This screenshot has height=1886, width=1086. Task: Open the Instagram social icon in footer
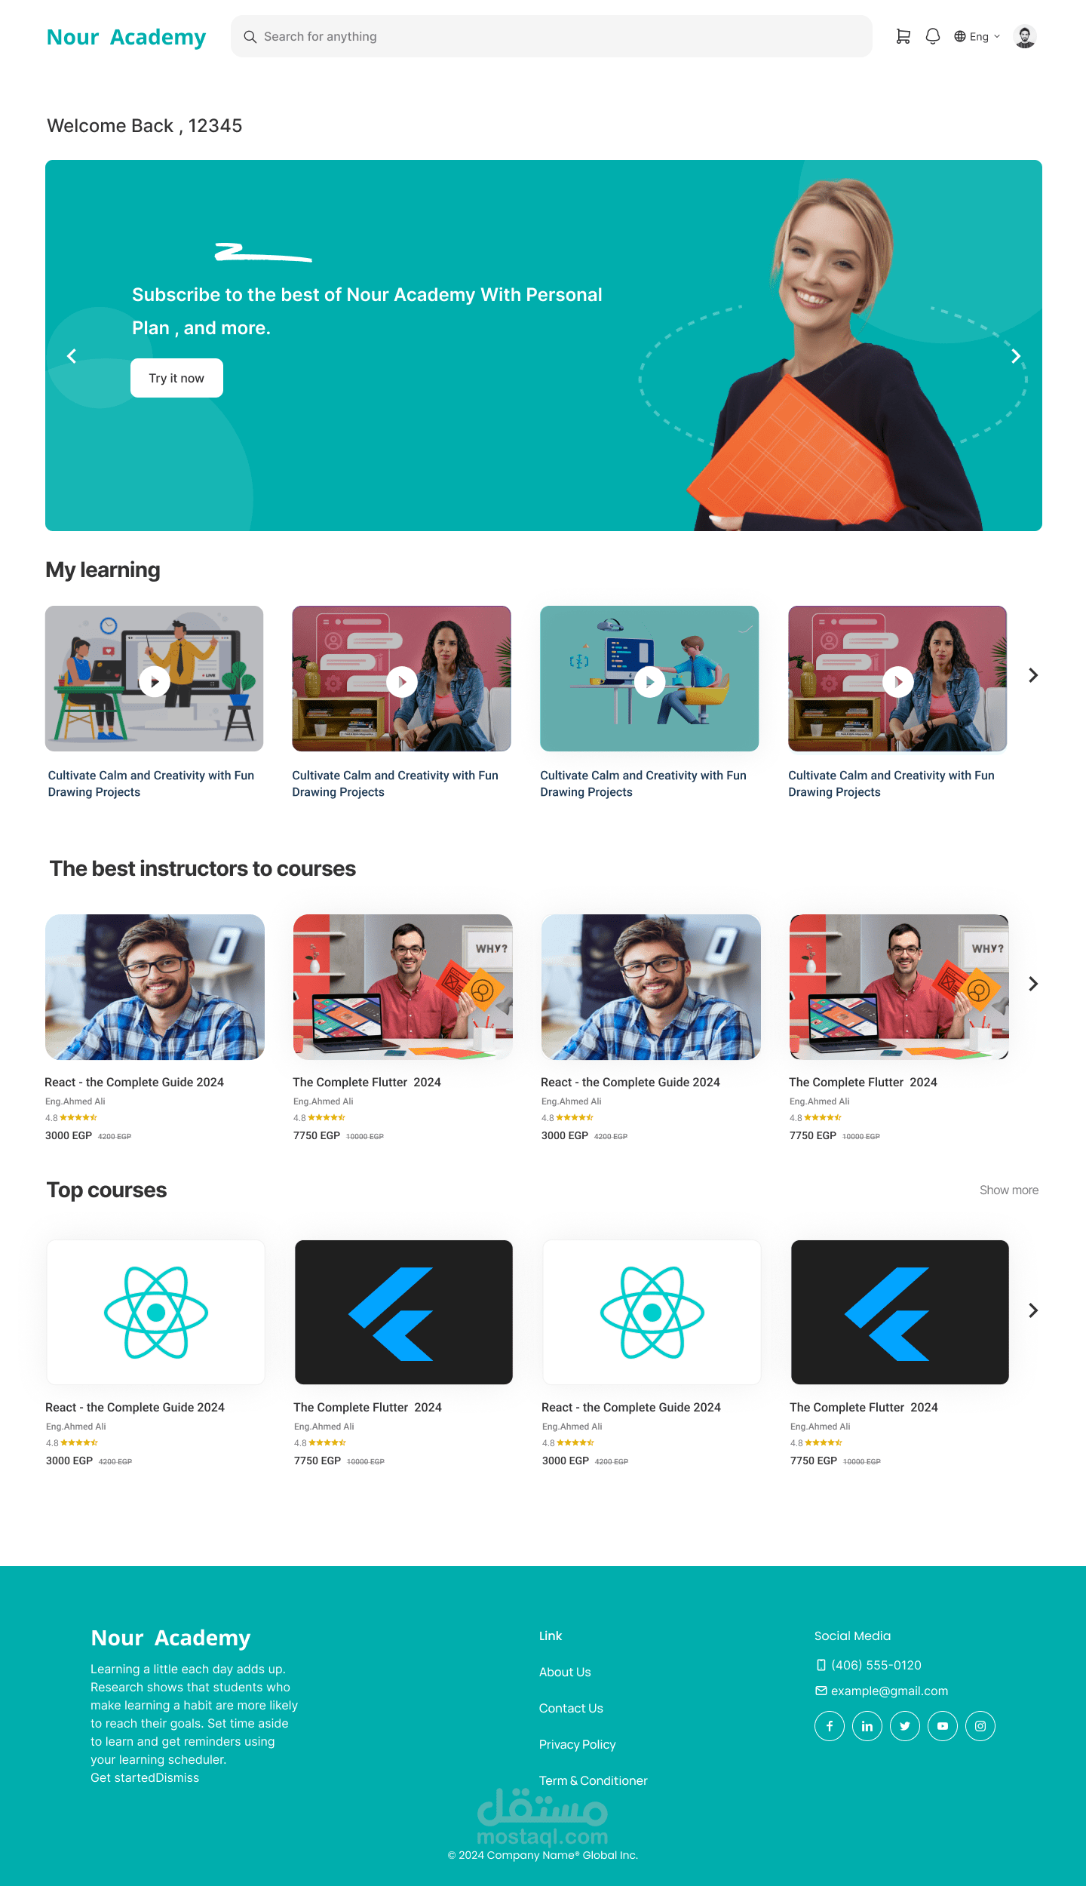(x=980, y=1725)
